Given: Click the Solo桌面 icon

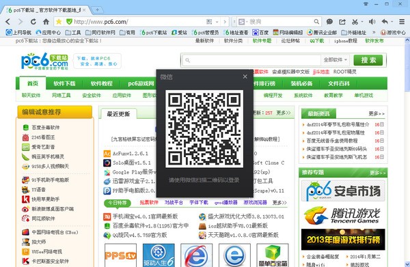Looking at the screenshot, I should (107, 163).
